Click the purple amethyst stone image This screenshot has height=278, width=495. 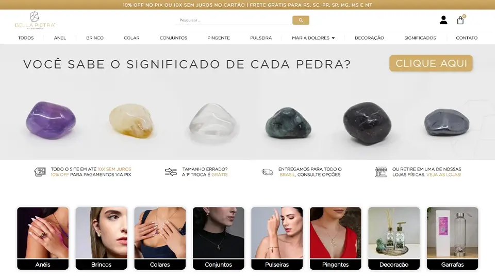[x=51, y=120]
